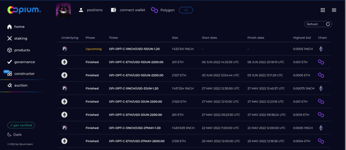
Task: Click the connect wallet icon
Action: coord(114,10)
